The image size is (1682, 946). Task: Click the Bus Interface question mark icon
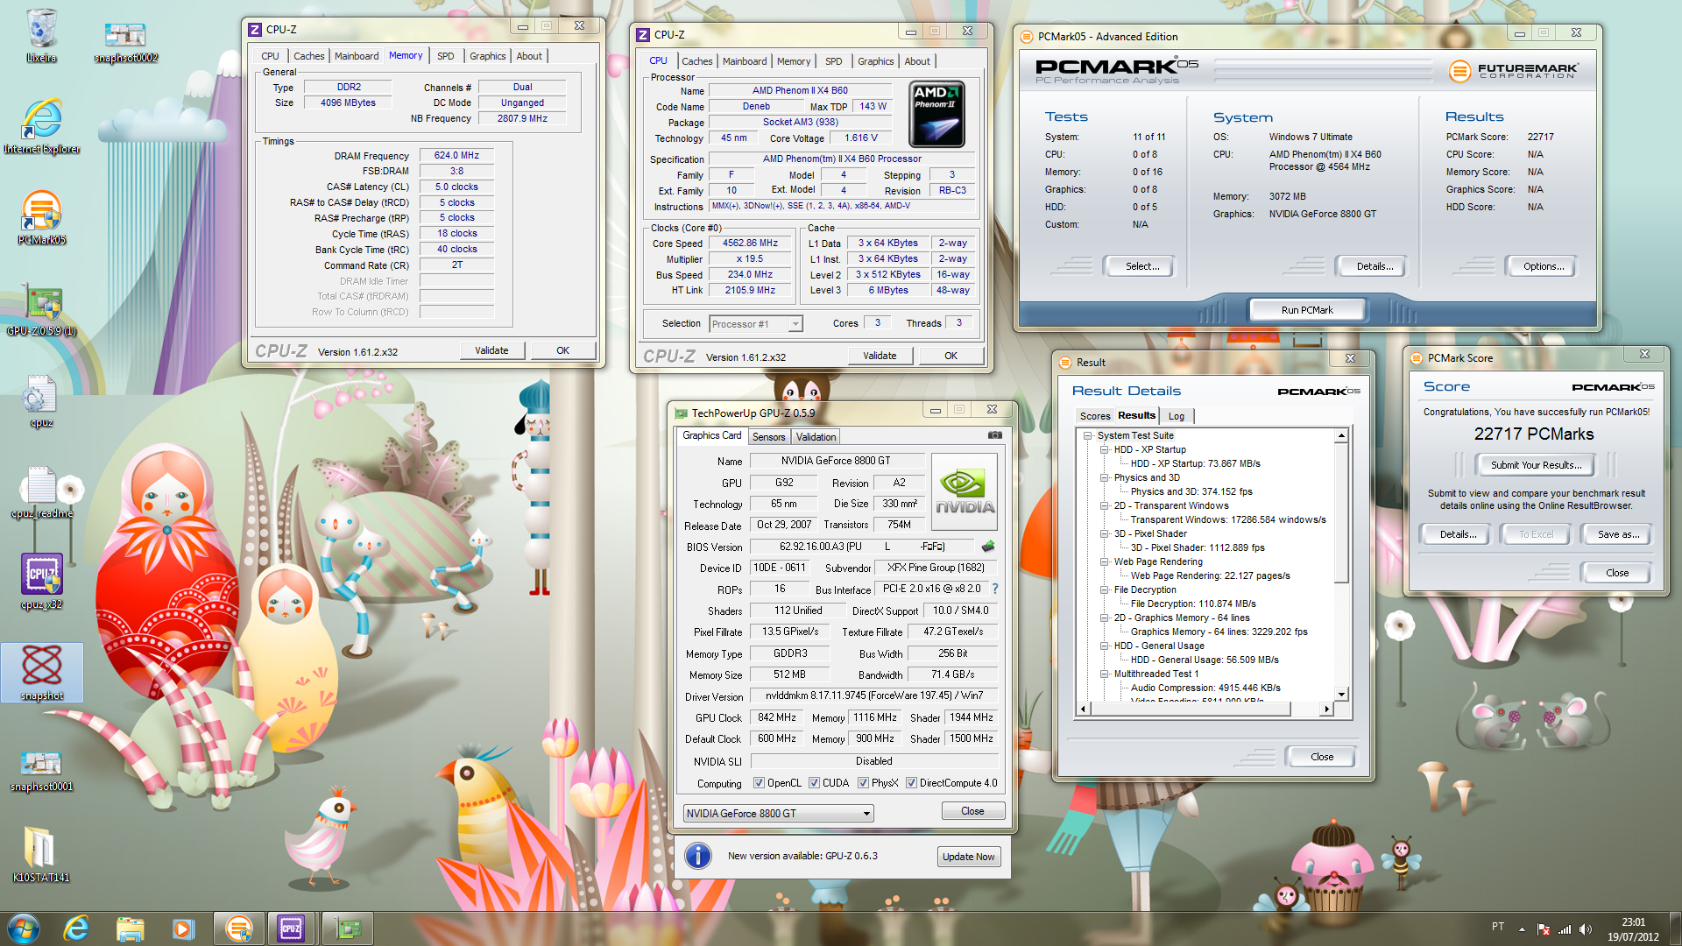(995, 589)
